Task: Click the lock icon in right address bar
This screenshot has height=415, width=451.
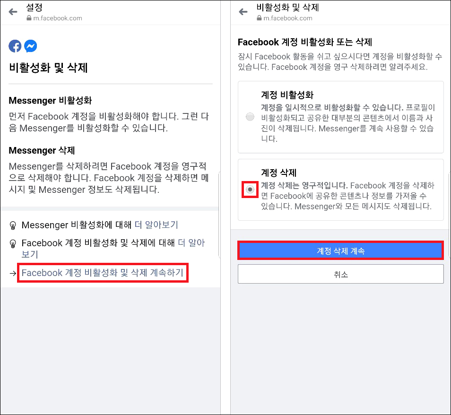Action: (x=259, y=18)
